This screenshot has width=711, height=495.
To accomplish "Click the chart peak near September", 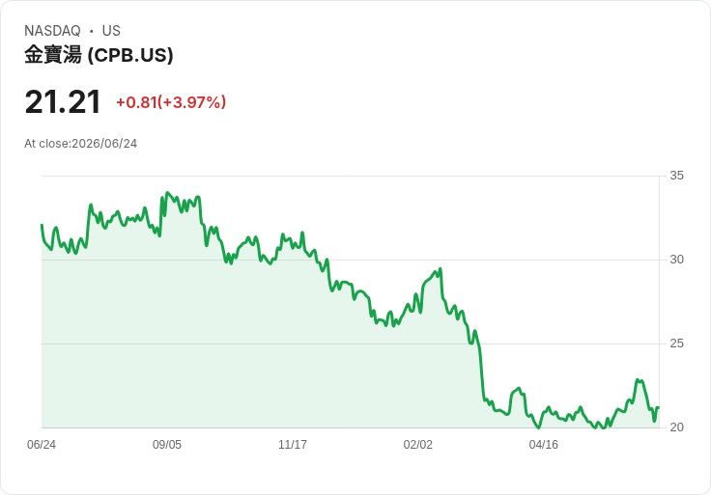I will pyautogui.click(x=167, y=193).
